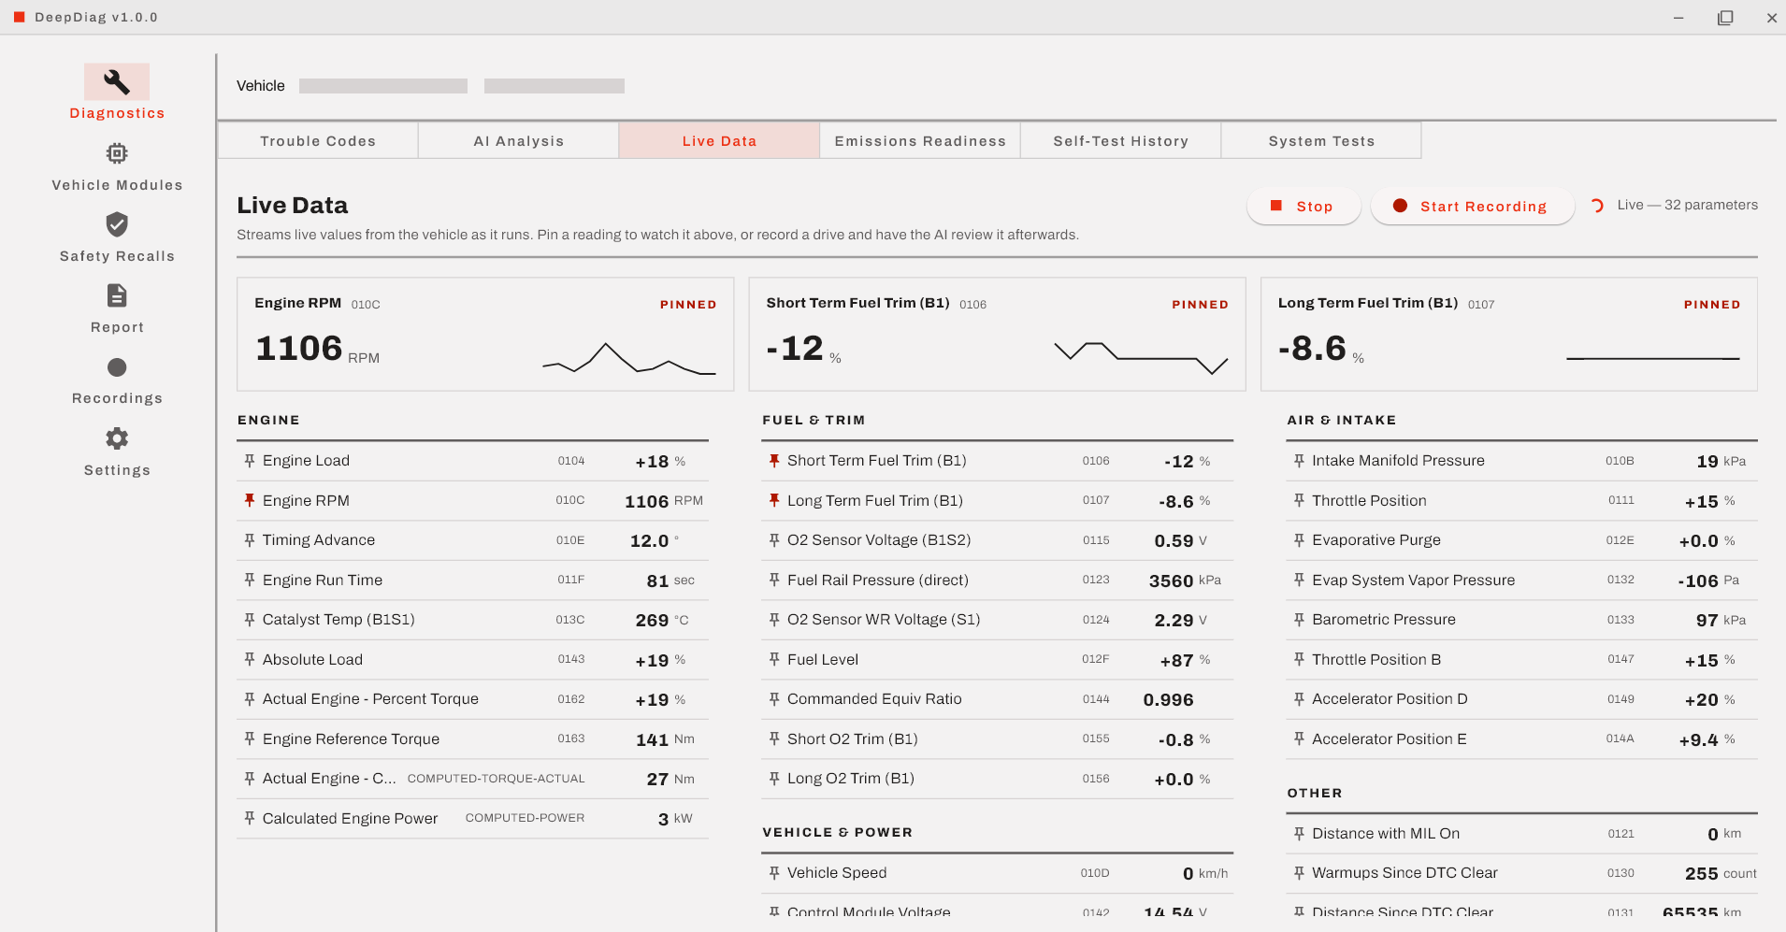Pin Calculated Engine Power reading
Screen dimensions: 1786x932
[x=250, y=818]
